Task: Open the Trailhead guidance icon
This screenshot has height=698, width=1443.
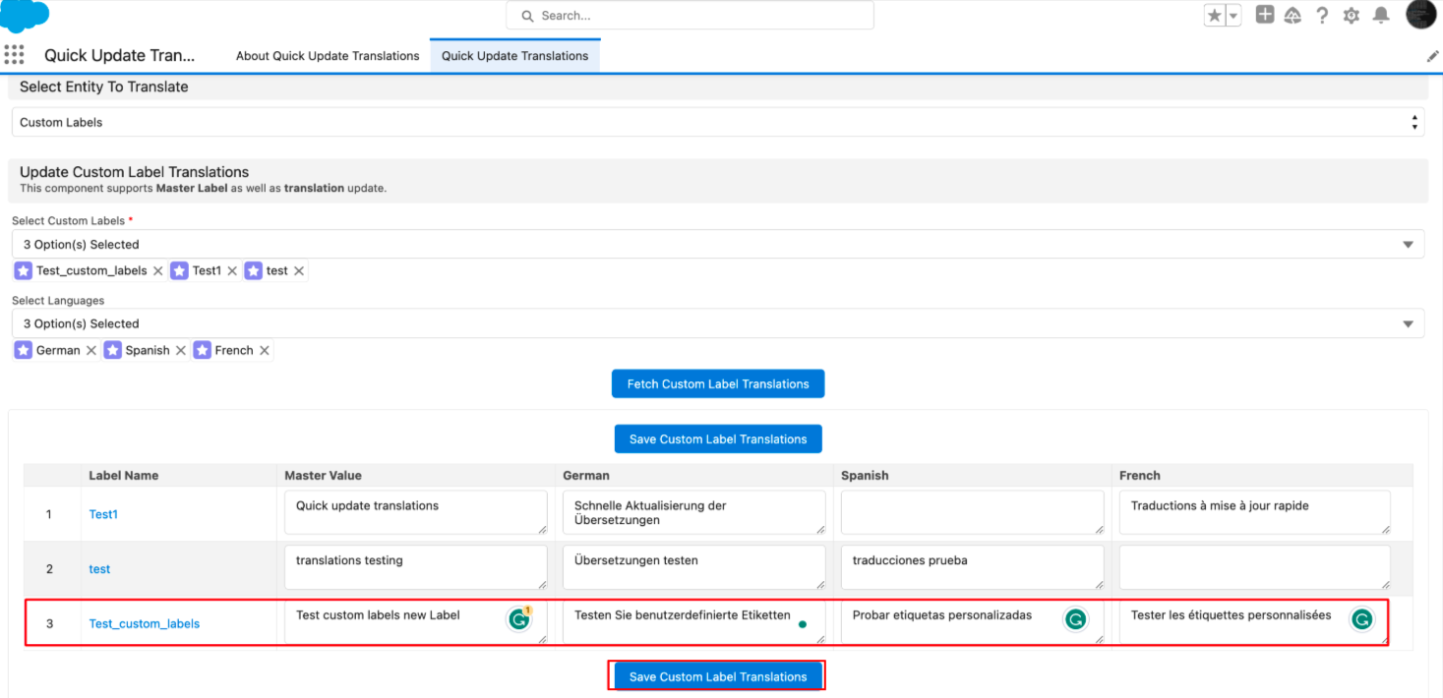Action: pos(1293,16)
